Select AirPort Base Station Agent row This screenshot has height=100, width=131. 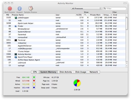coord(64,60)
